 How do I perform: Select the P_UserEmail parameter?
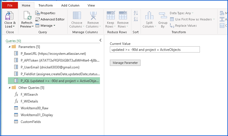pos(54,67)
